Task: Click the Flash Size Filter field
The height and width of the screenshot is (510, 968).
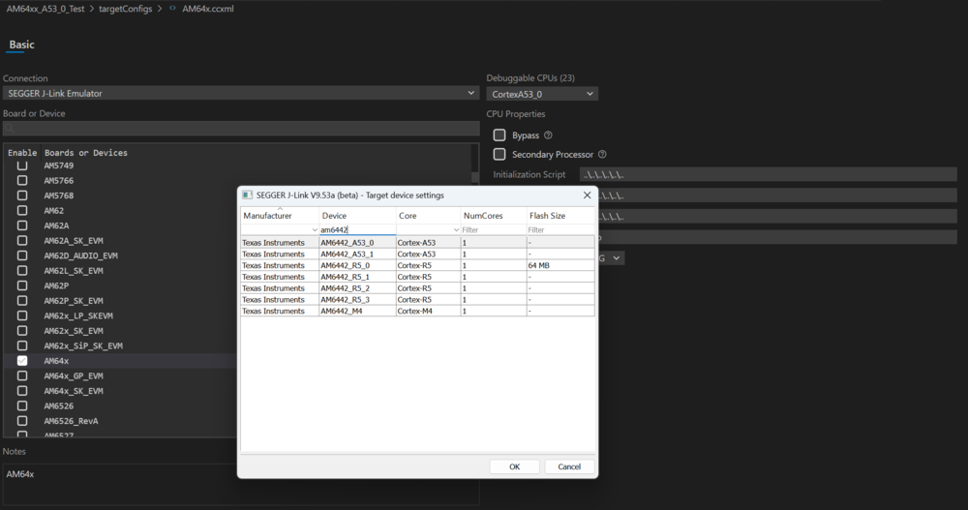Action: pyautogui.click(x=560, y=229)
